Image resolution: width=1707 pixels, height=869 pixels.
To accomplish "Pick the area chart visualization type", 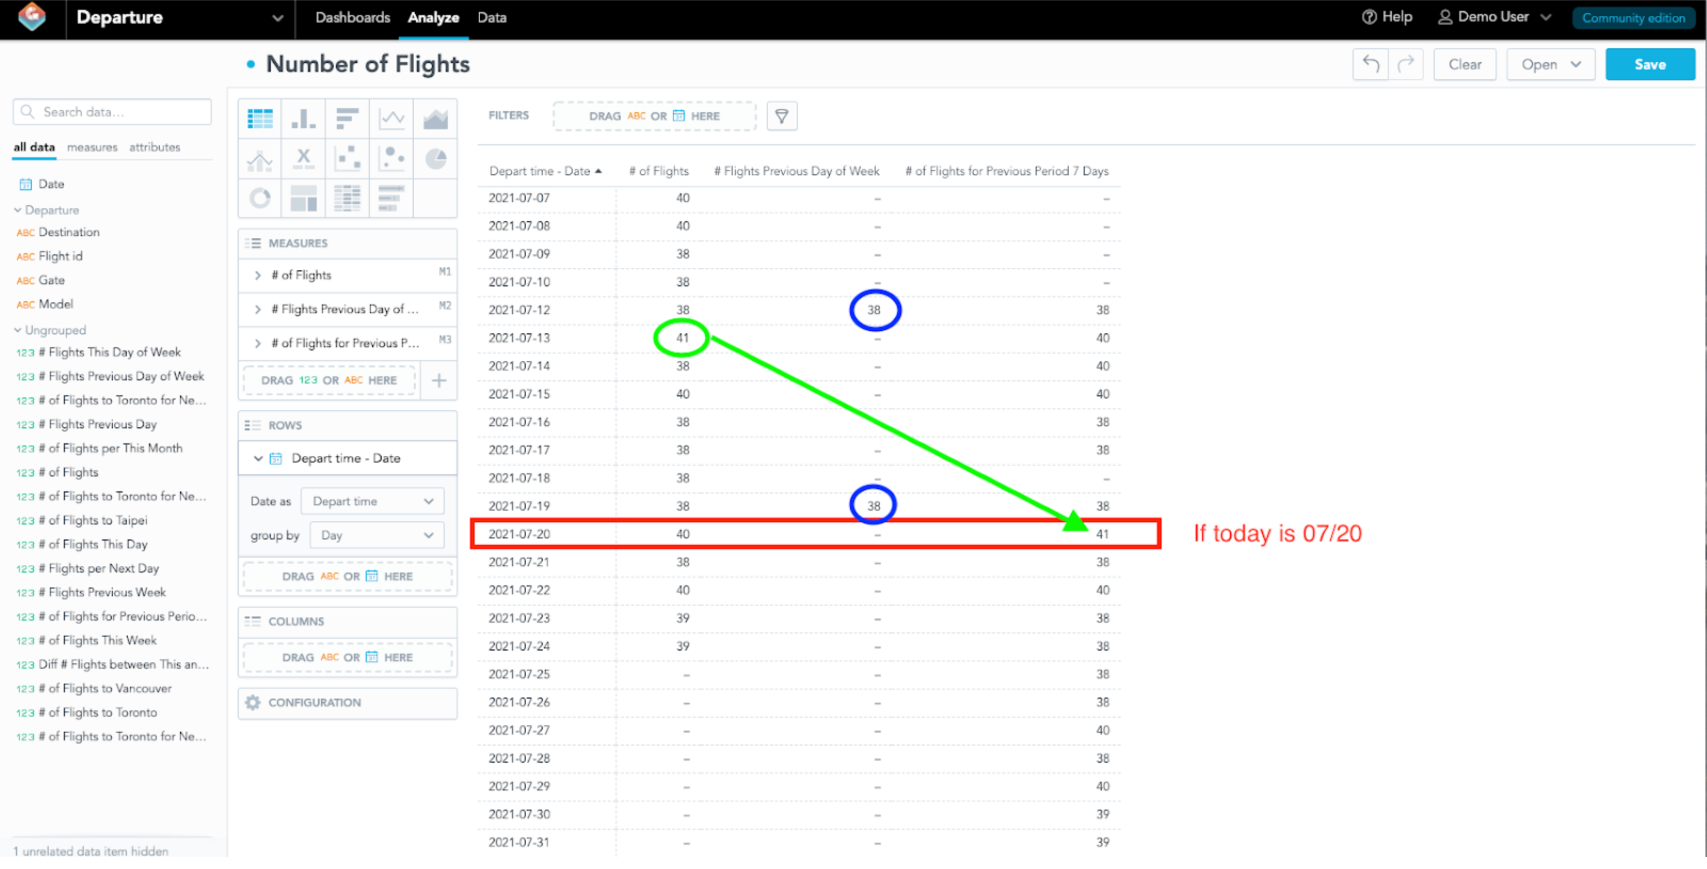I will [x=435, y=118].
